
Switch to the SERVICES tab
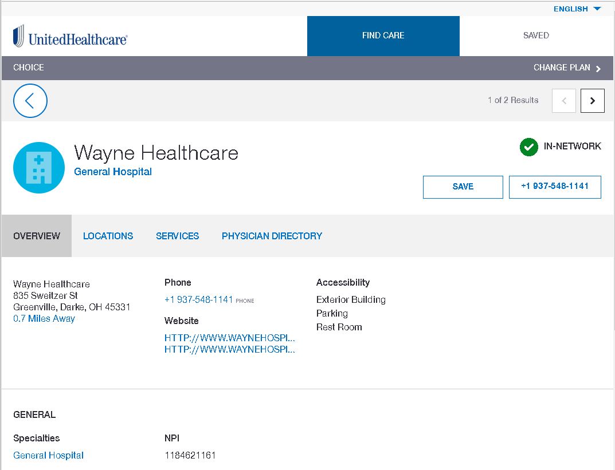tap(177, 236)
